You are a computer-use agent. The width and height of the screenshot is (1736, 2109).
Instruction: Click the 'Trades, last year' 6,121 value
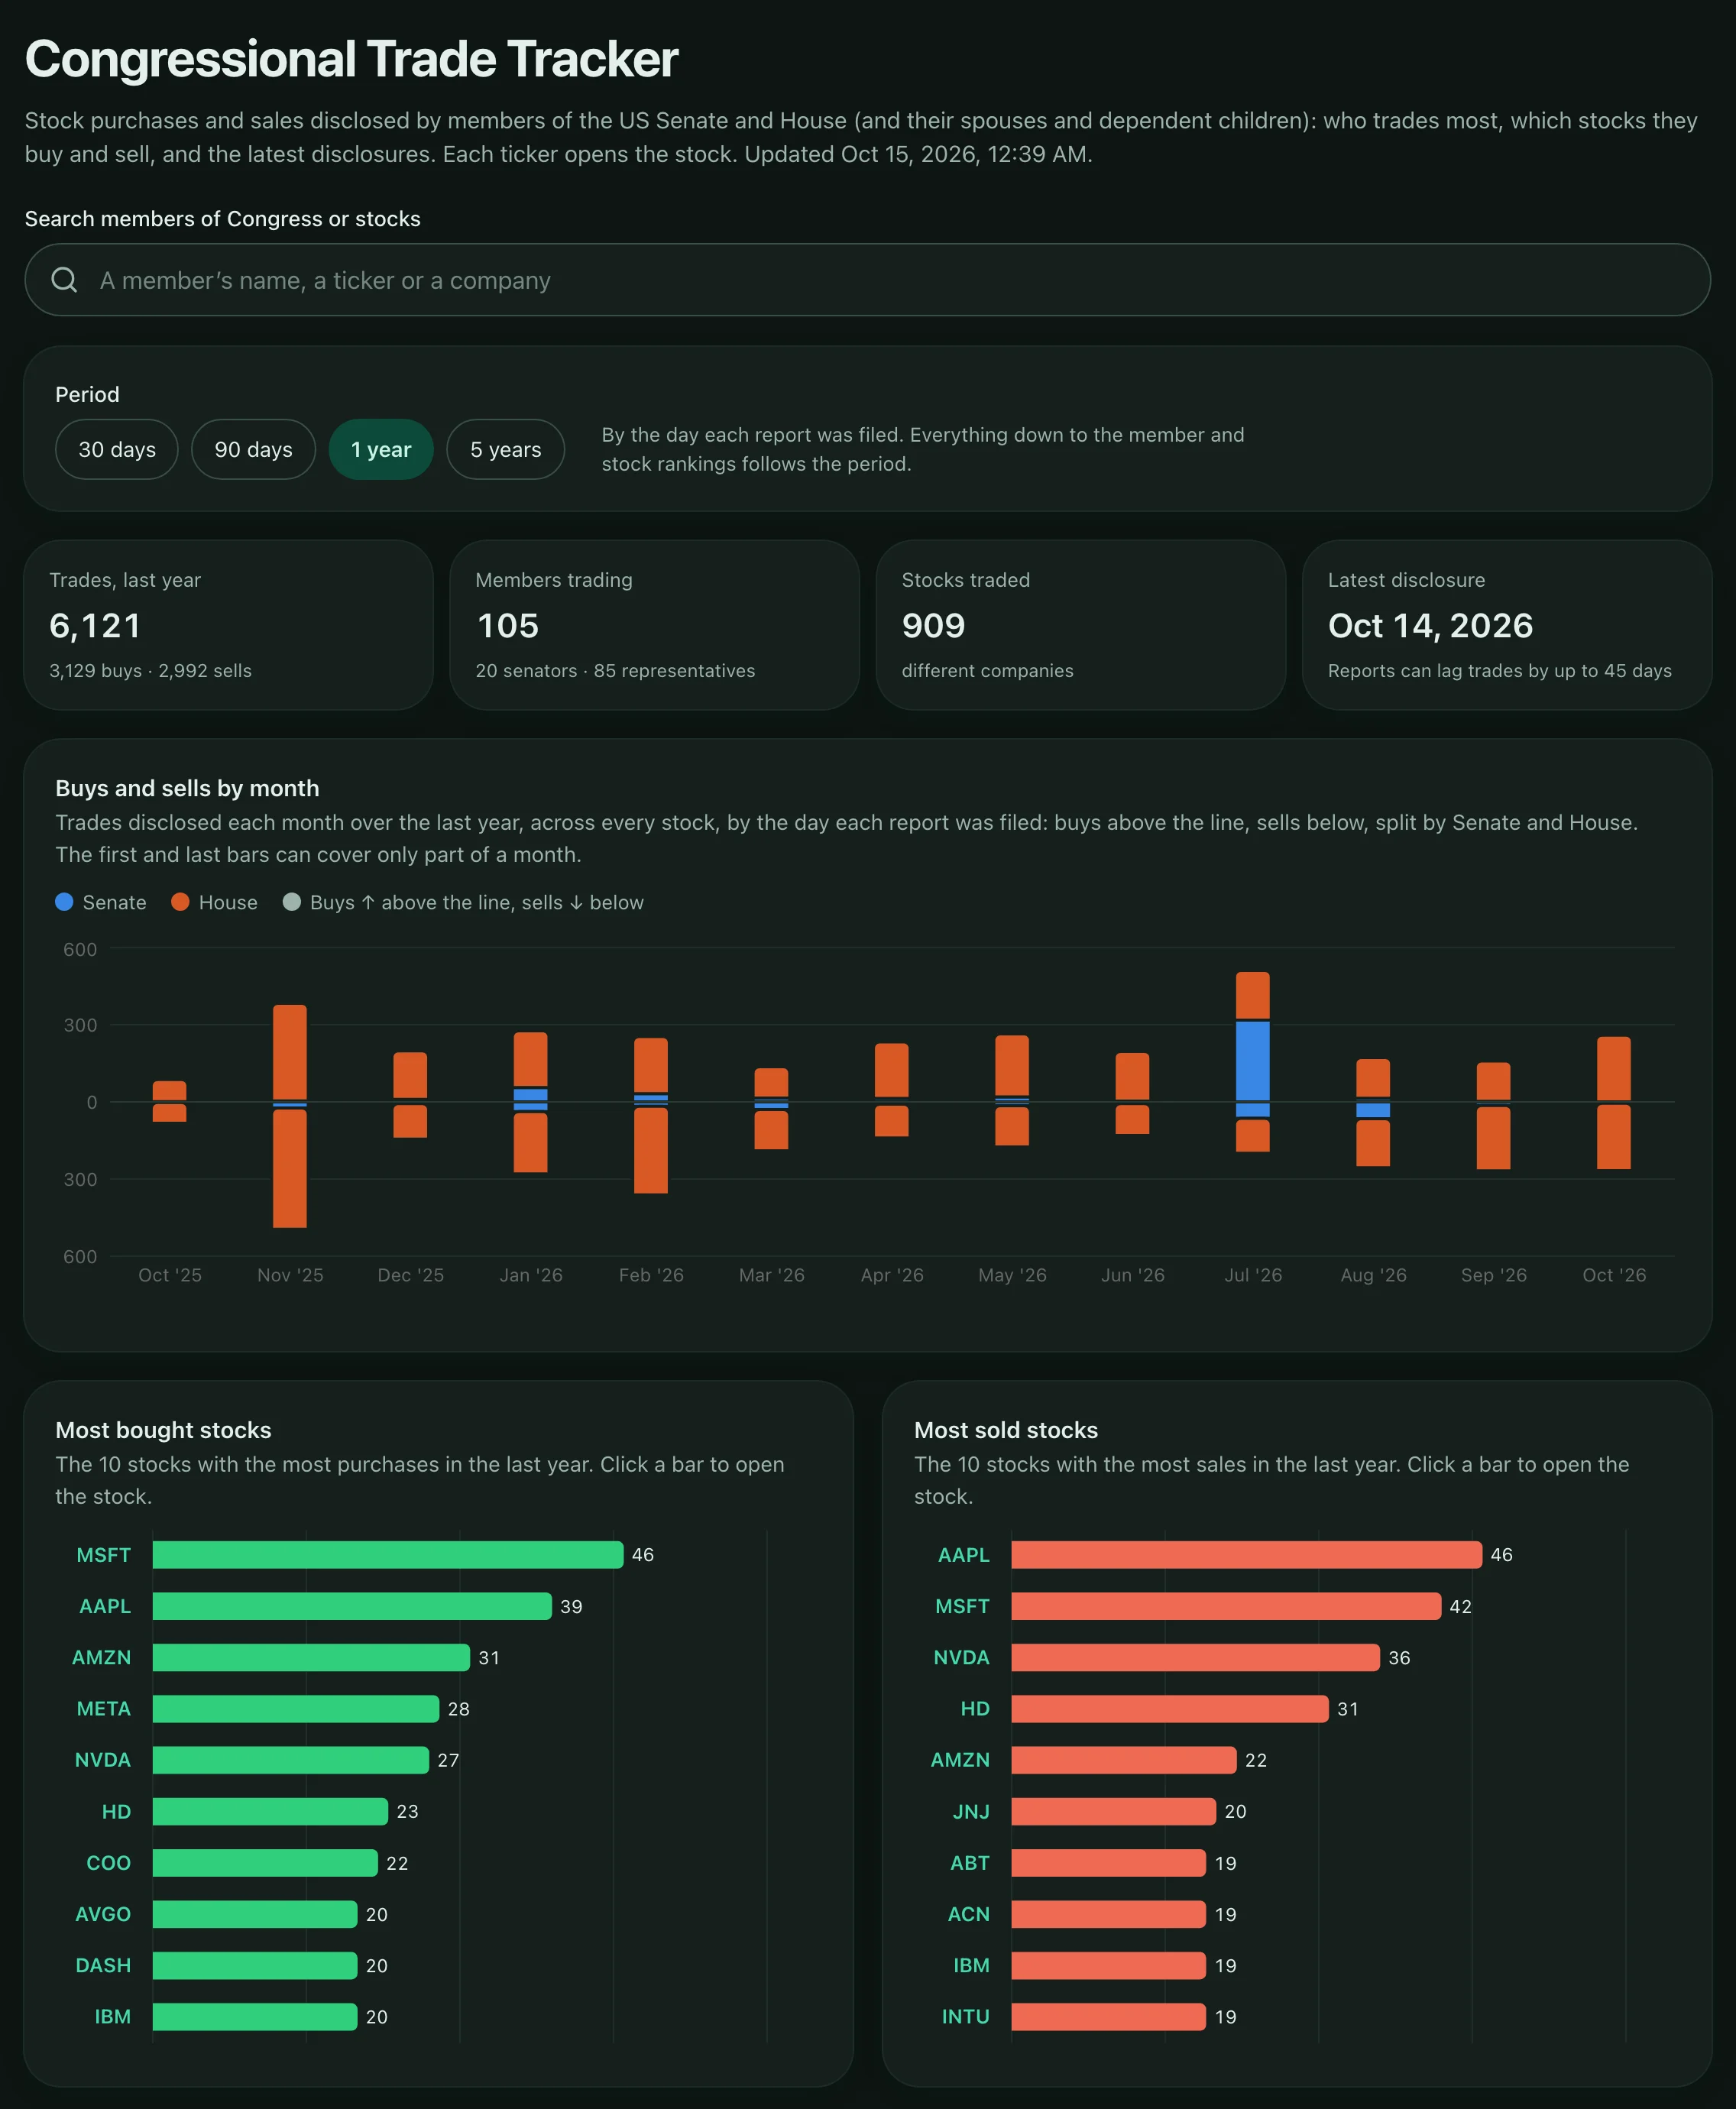pyautogui.click(x=95, y=625)
